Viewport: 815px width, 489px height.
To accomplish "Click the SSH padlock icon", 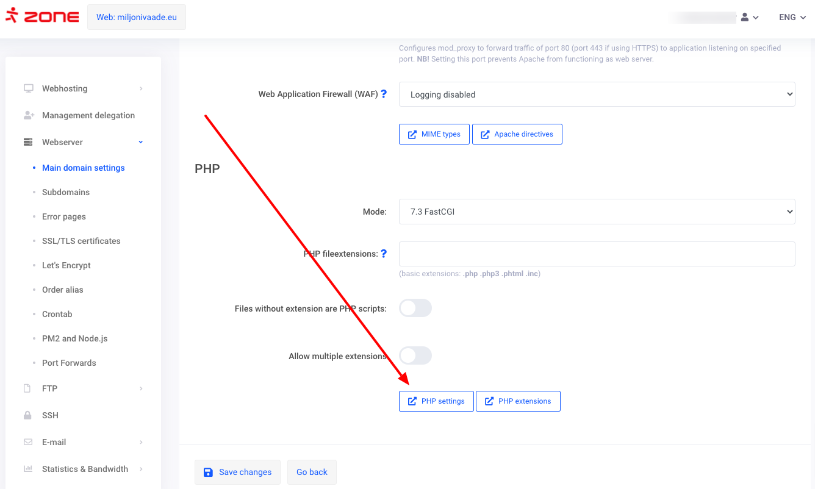I will click(28, 415).
